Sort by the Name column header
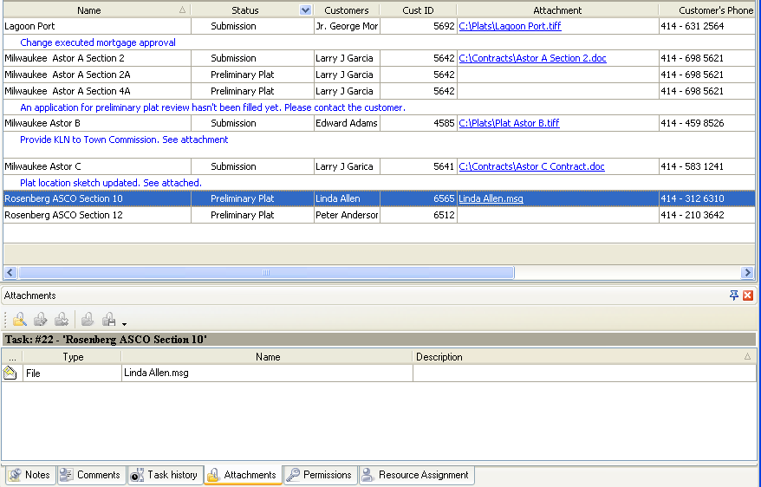The height and width of the screenshot is (487, 761). pos(88,10)
